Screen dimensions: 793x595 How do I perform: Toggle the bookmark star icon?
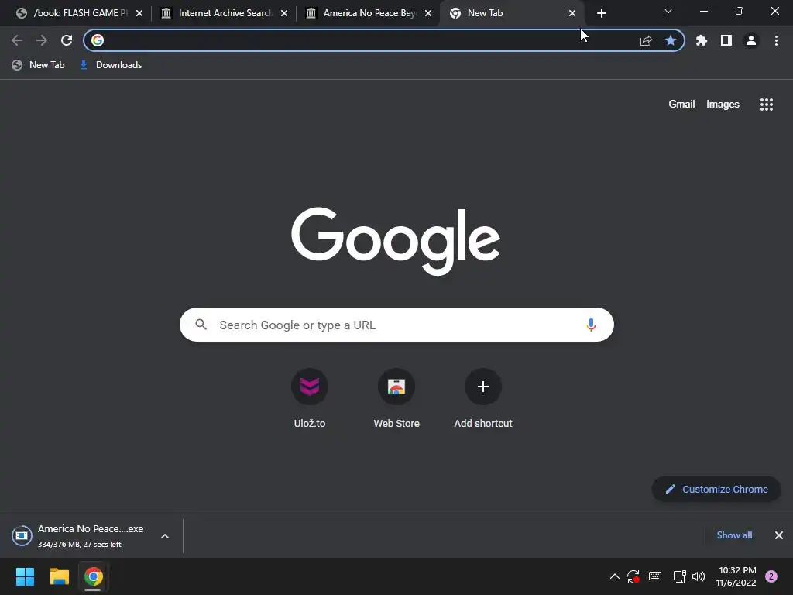click(671, 40)
